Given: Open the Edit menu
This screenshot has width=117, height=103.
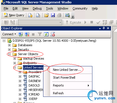Looking at the screenshot, I should click(15, 8).
